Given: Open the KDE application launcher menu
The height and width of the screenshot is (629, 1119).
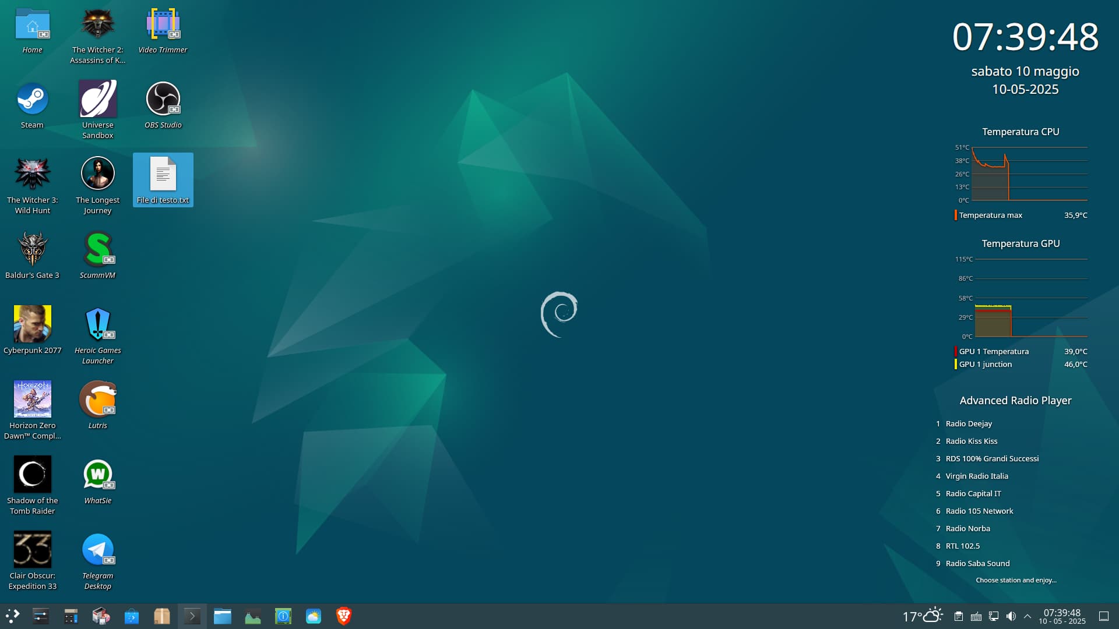Looking at the screenshot, I should (13, 616).
